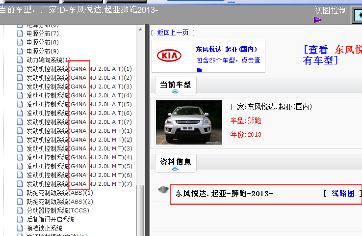Screen dimensions: 362x236
Task: Open the 东风悦达.起亚(国内) brand link
Action: click(x=227, y=49)
